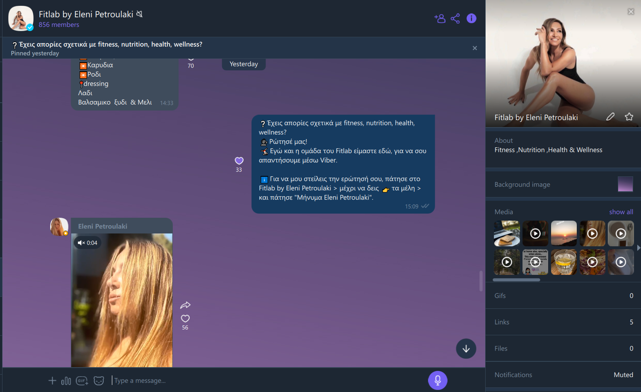
Task: Click the 'show all' media link
Action: pyautogui.click(x=621, y=212)
